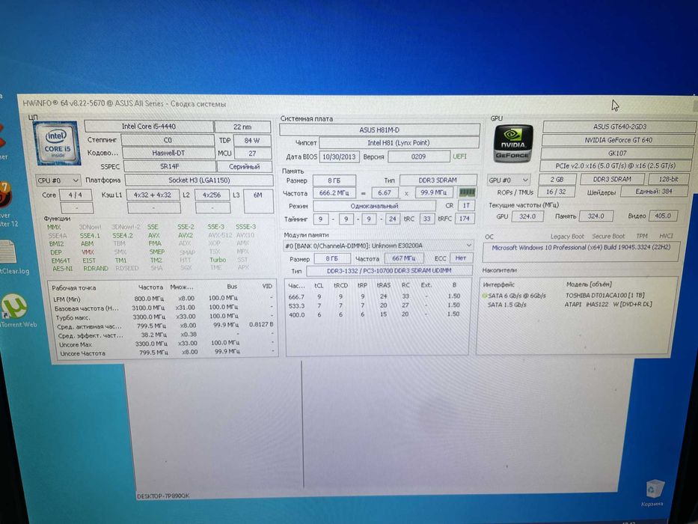
Task: Click the Socket H3 (LGA1150) platform field
Action: click(199, 180)
